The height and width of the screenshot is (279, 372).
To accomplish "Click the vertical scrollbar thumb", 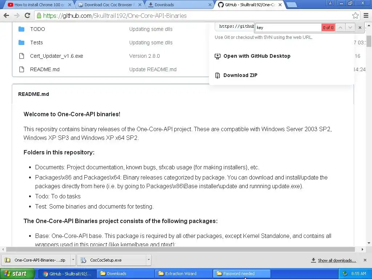I will click(x=369, y=41).
